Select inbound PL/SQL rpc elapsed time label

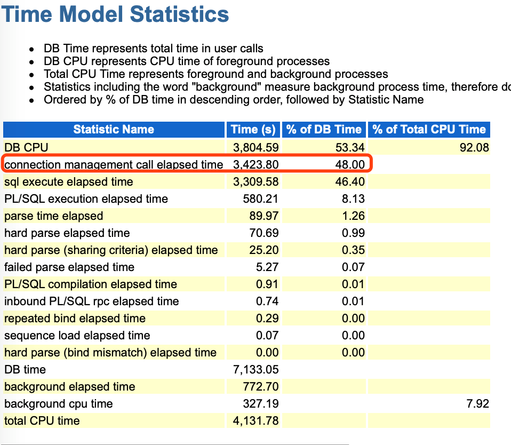click(91, 301)
